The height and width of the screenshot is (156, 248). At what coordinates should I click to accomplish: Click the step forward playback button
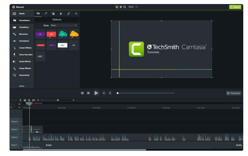88,93
